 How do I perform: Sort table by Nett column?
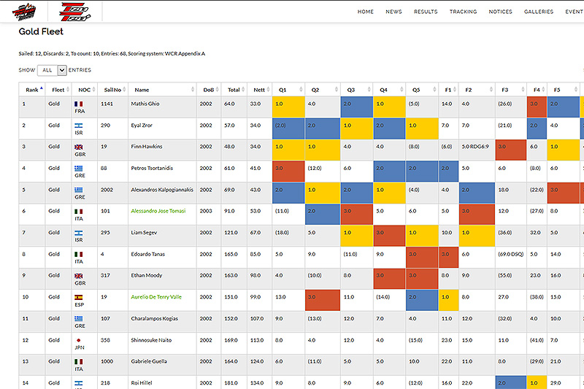259,90
